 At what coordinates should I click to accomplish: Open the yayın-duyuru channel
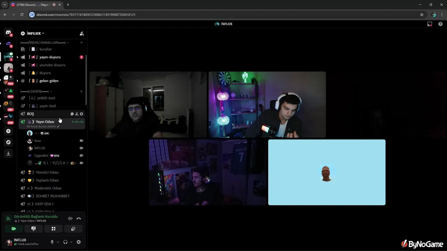52,57
